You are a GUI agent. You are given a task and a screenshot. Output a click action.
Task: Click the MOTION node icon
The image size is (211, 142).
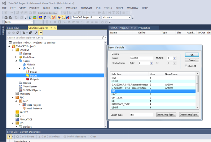(x=17, y=94)
